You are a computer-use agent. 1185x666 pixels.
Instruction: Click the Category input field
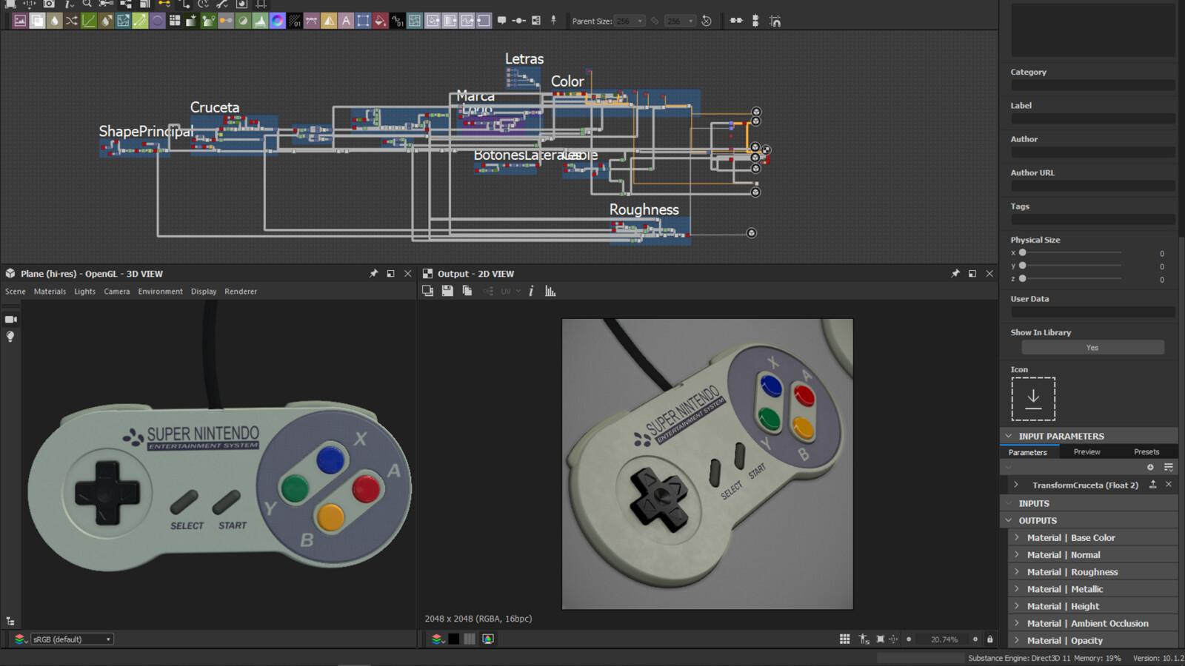[1093, 85]
